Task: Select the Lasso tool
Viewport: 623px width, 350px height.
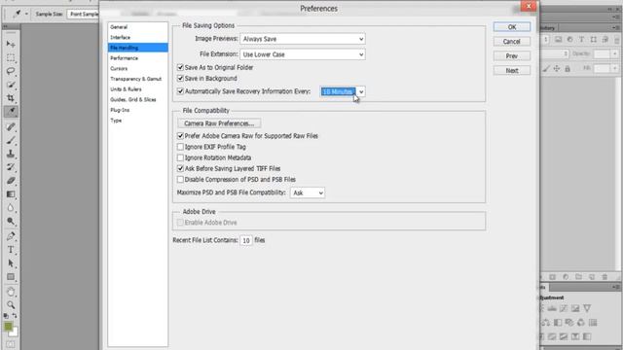Action: click(x=11, y=71)
